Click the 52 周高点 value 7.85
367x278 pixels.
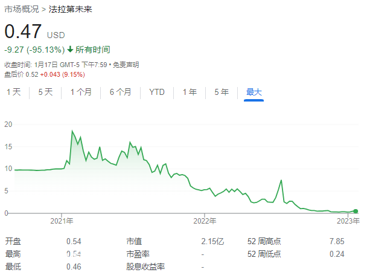tap(337, 241)
